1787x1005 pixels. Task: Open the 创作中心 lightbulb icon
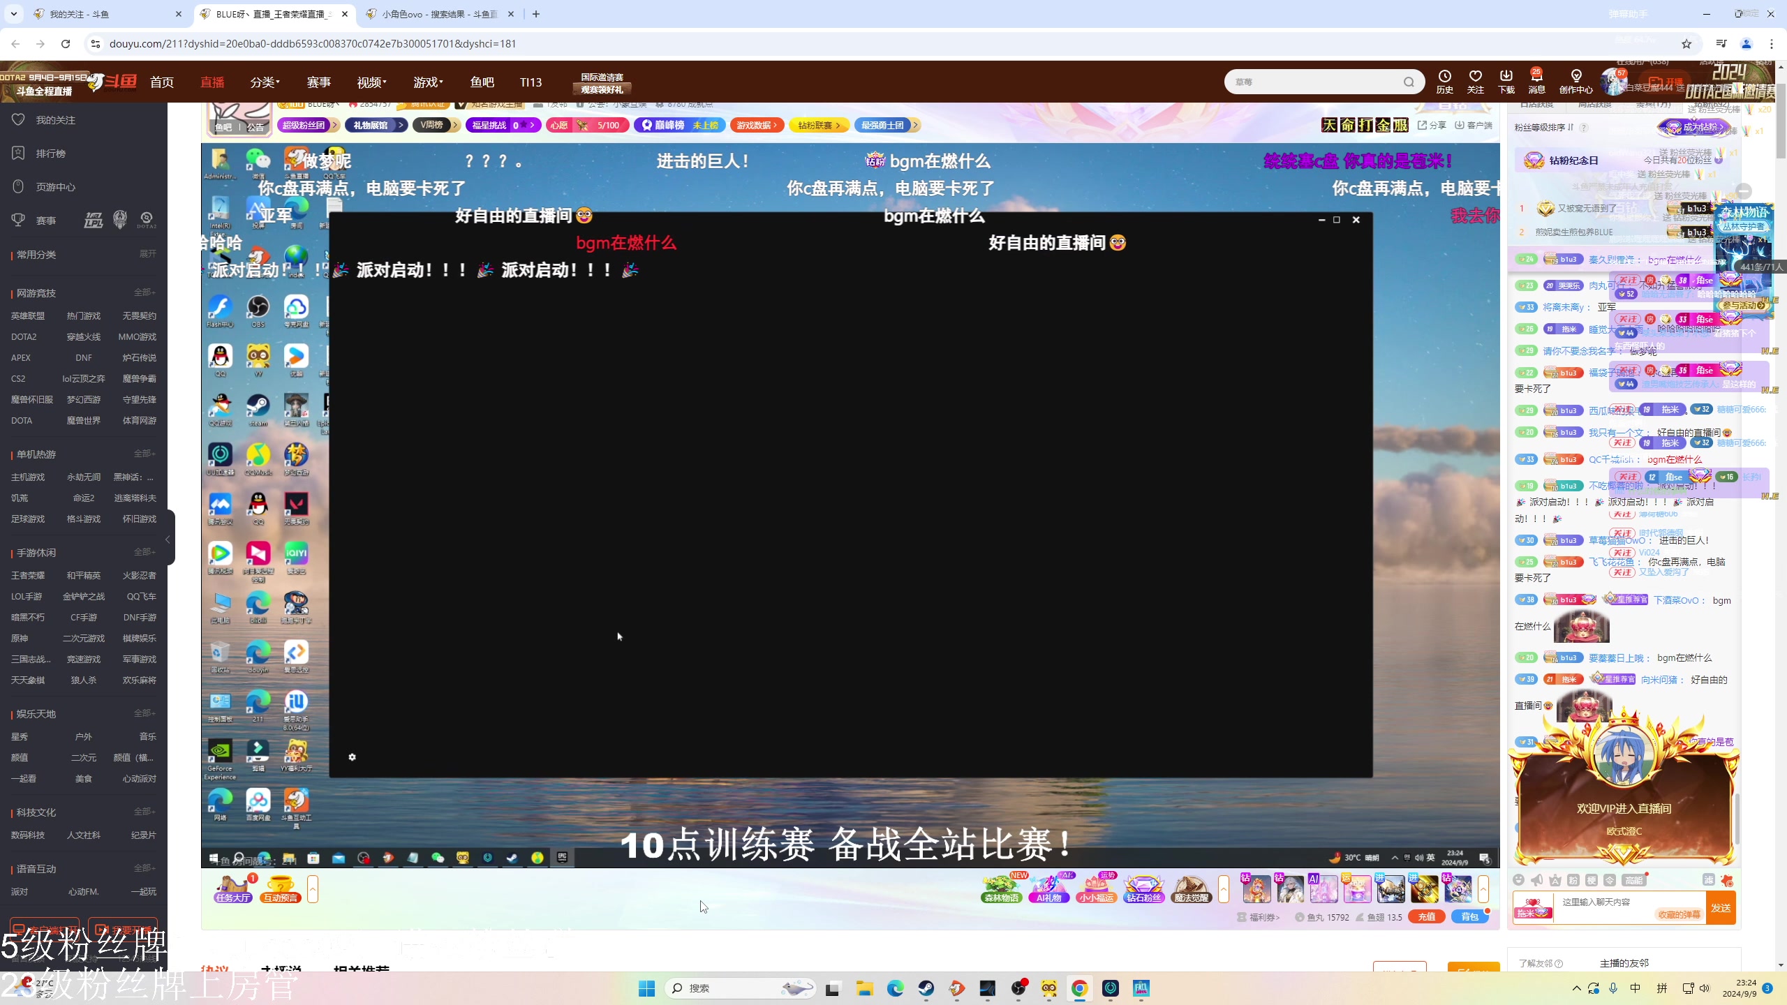(1575, 81)
